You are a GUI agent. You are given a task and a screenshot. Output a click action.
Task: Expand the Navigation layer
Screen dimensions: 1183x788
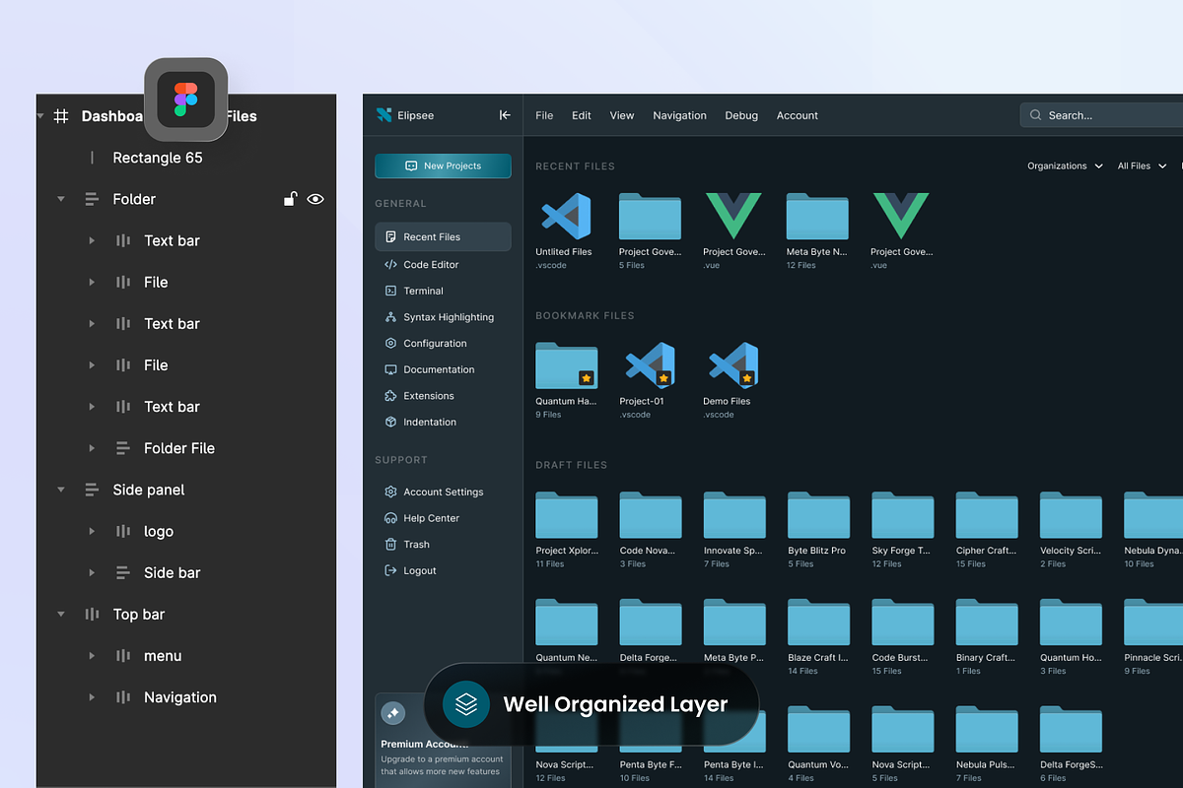click(92, 697)
